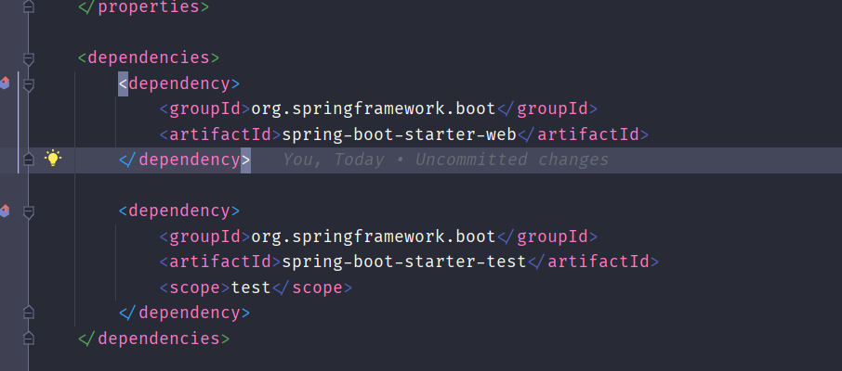Click the opening dependencies tag

(x=149, y=58)
